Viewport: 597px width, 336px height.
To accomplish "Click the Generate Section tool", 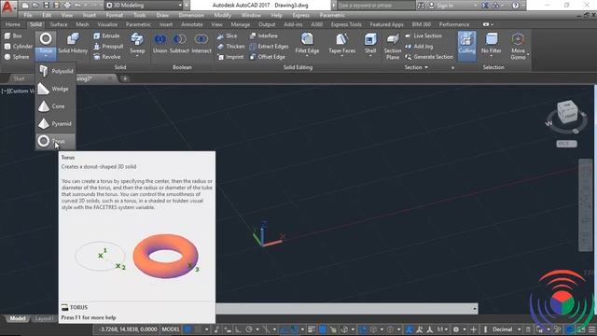I will tap(429, 57).
